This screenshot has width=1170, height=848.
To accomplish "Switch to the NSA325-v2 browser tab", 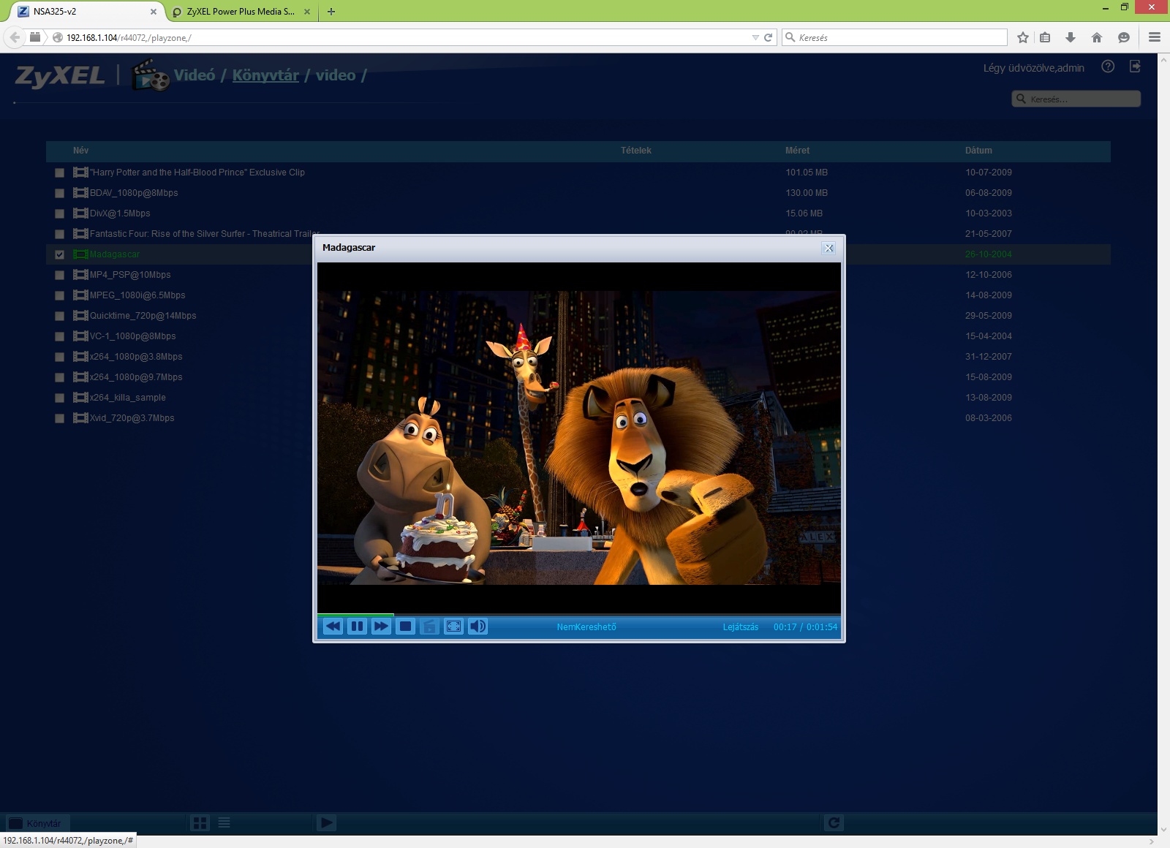I will click(86, 12).
